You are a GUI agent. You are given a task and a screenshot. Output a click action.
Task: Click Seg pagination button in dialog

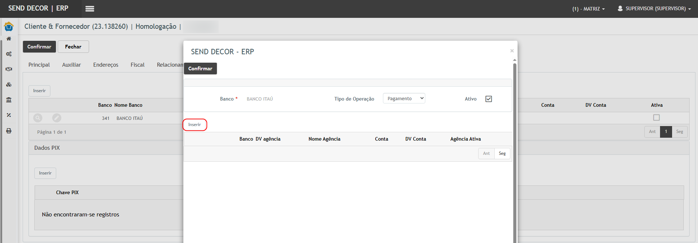(502, 153)
